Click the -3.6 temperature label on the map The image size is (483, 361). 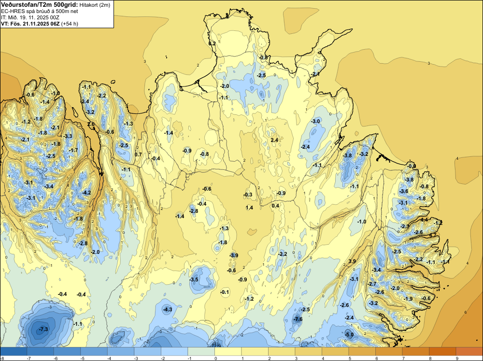[403, 191]
